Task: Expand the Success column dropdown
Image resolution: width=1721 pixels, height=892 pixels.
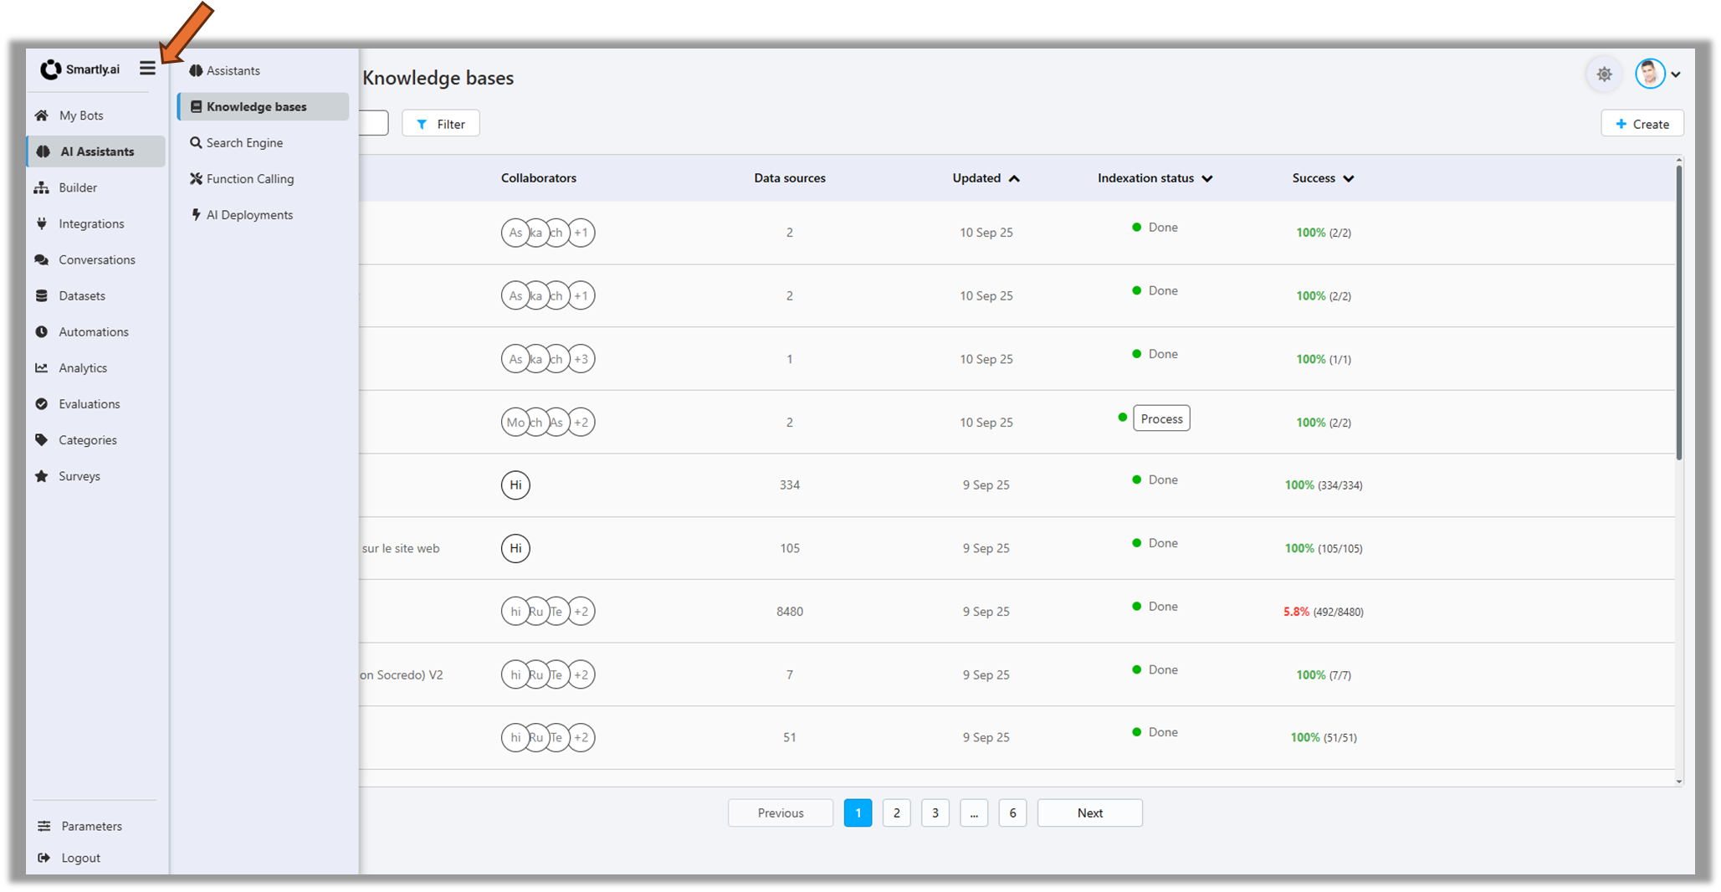Action: coord(1348,178)
